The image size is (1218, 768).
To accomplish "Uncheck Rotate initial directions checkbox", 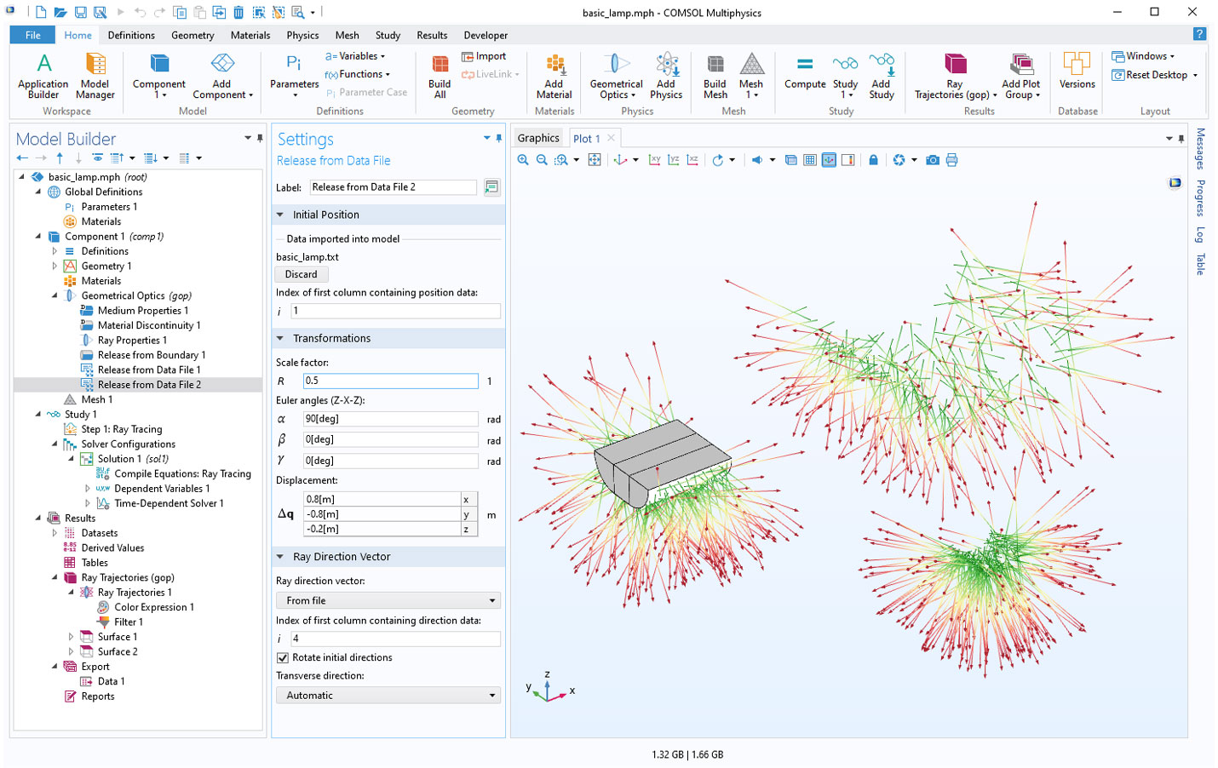I will (283, 657).
